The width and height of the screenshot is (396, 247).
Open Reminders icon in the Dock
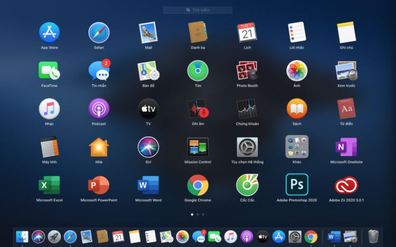(150, 236)
